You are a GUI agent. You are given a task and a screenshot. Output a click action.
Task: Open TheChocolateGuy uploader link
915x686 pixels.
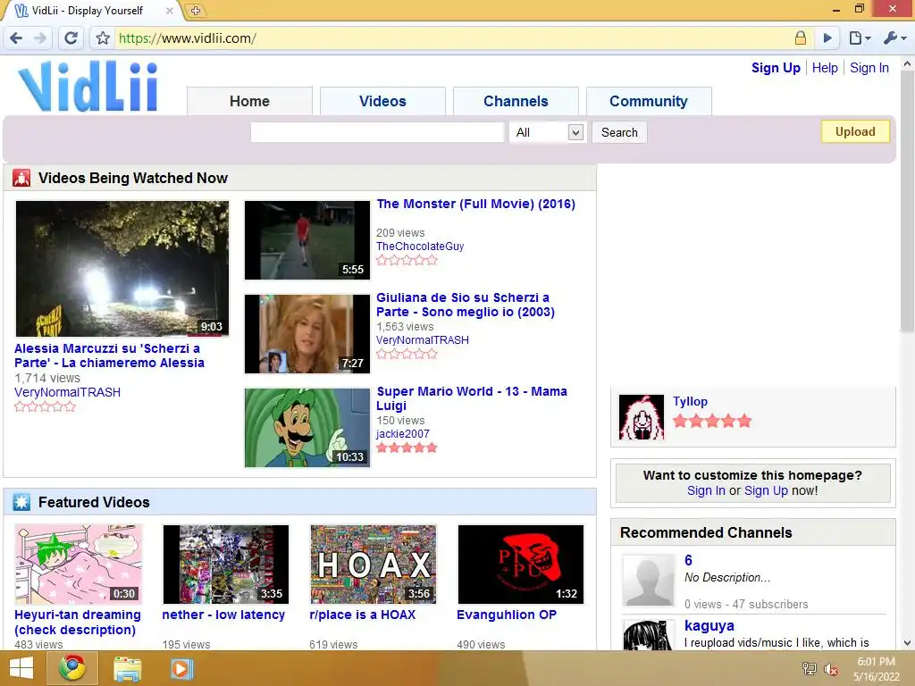pyautogui.click(x=420, y=247)
